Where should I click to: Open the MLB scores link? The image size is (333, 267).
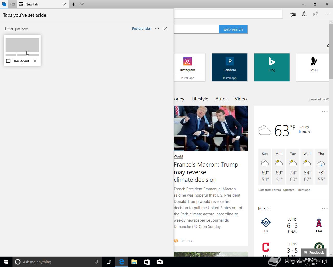264,209
